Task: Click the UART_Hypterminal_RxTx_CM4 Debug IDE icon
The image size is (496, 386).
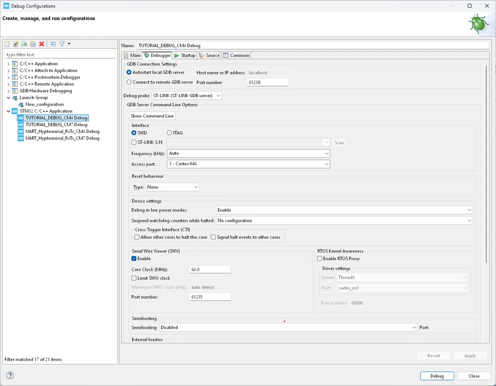Action: click(x=20, y=131)
